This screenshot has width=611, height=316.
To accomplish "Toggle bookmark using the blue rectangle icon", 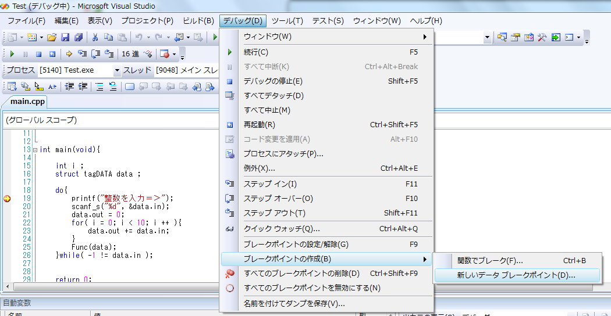I will click(130, 87).
